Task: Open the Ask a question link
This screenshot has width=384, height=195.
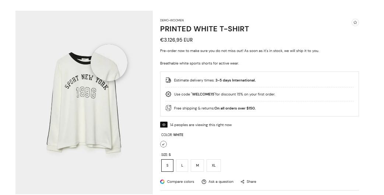Action: point(221,182)
